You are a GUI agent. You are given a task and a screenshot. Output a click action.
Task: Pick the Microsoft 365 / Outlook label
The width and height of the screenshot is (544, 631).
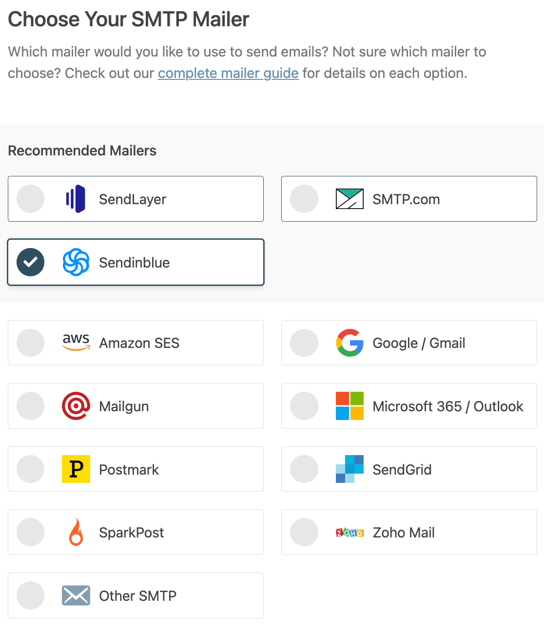pyautogui.click(x=448, y=406)
